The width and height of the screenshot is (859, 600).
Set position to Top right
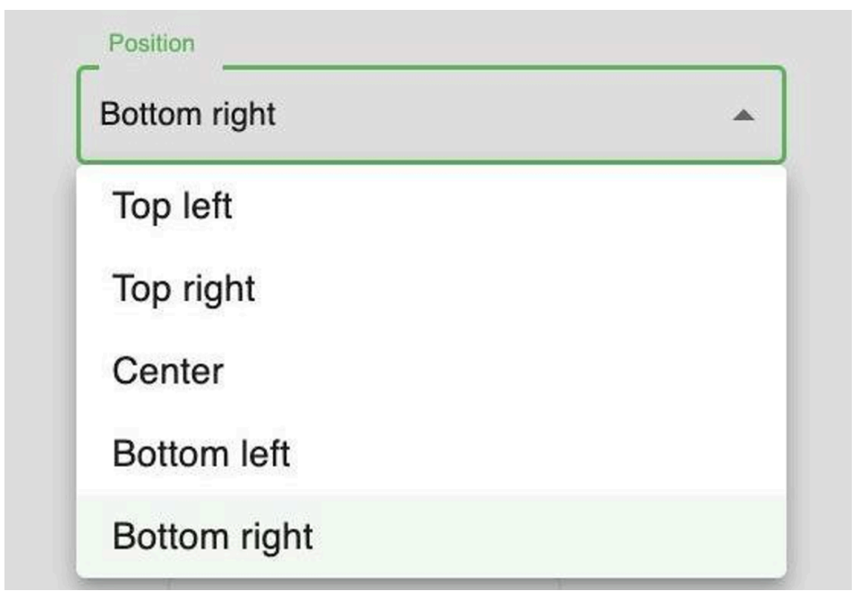pyautogui.click(x=183, y=289)
